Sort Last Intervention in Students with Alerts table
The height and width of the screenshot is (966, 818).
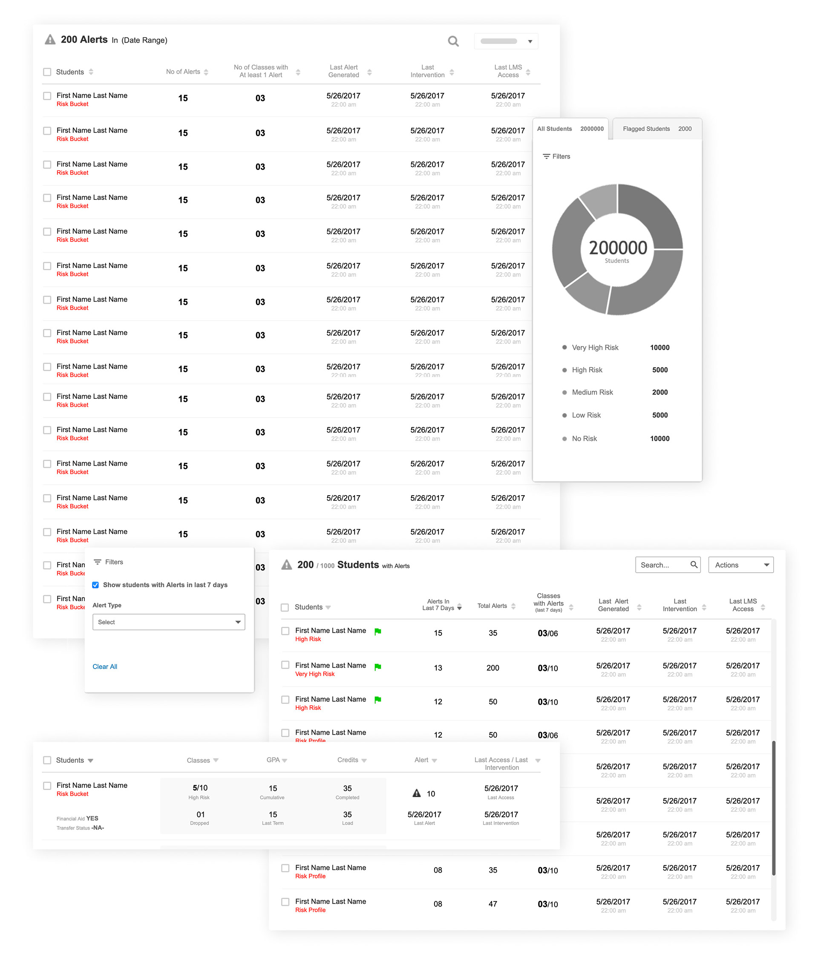tap(704, 607)
